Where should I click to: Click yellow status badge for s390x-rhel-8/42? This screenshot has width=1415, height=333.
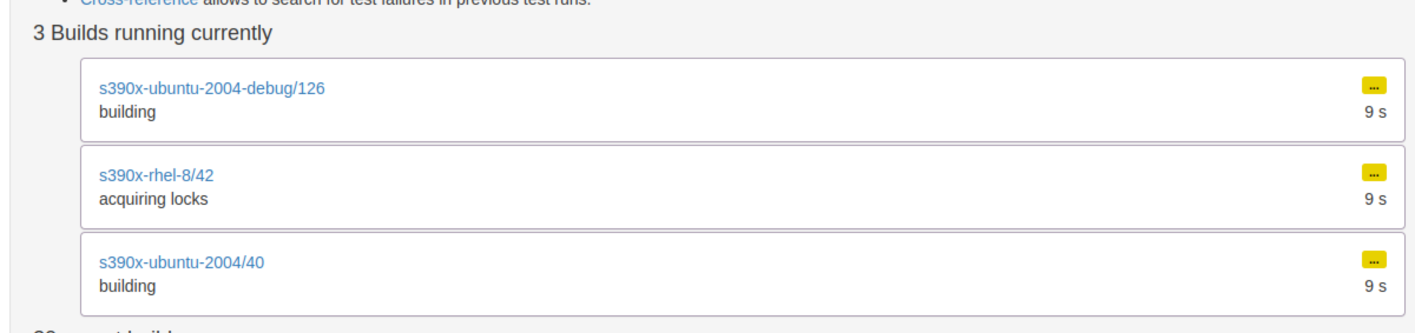click(x=1374, y=173)
